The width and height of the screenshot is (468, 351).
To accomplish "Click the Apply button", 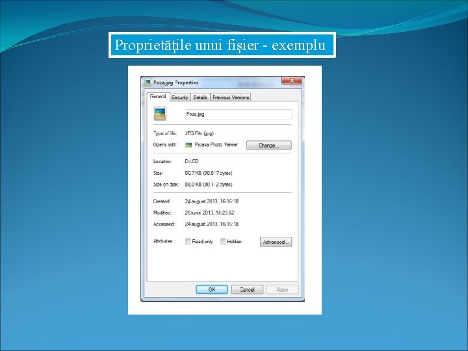I will [x=282, y=289].
